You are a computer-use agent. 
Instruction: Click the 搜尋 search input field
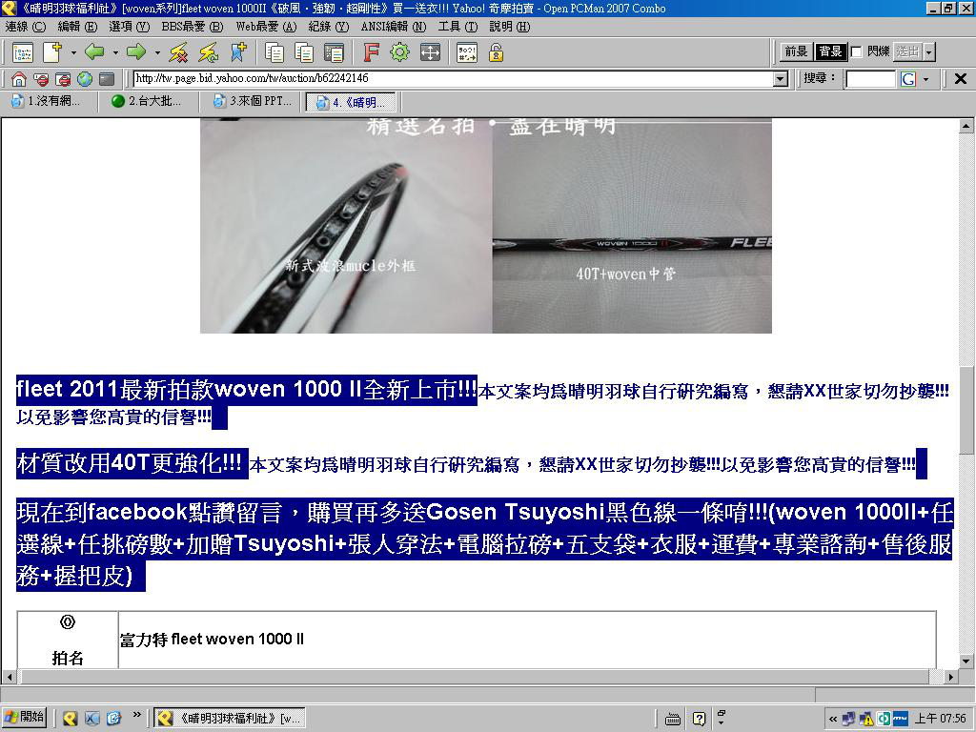point(870,79)
